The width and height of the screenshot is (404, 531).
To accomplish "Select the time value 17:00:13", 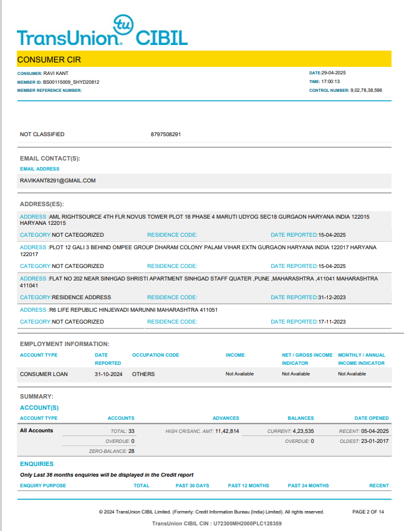I will coord(330,82).
